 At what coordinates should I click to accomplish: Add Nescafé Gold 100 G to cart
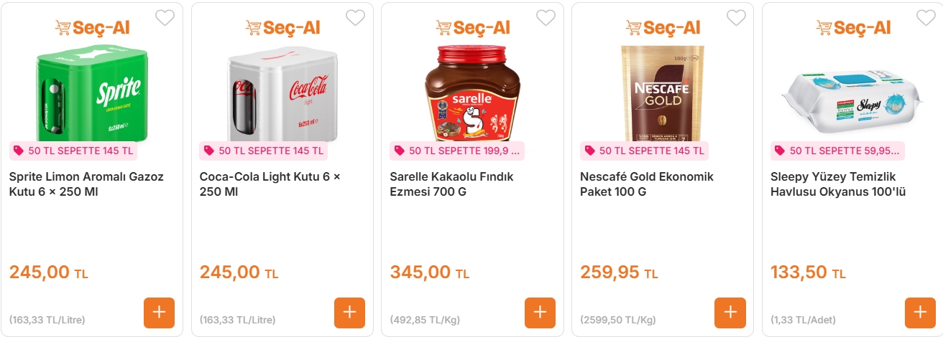(x=730, y=313)
